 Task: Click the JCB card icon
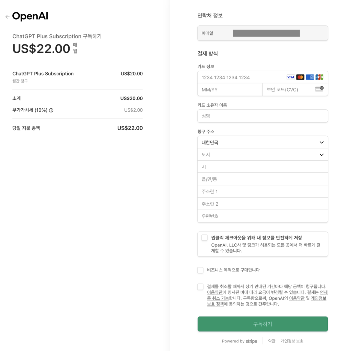coord(319,77)
